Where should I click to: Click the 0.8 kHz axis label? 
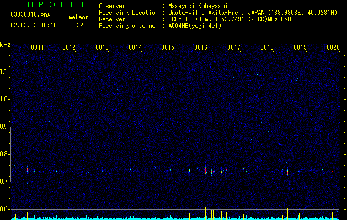[x=5, y=154]
